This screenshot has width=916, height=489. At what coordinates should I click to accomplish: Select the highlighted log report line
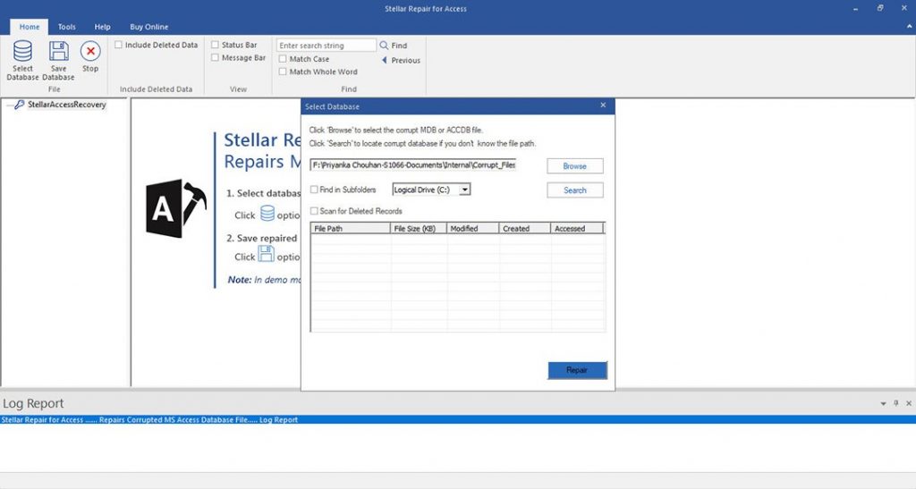click(458, 419)
